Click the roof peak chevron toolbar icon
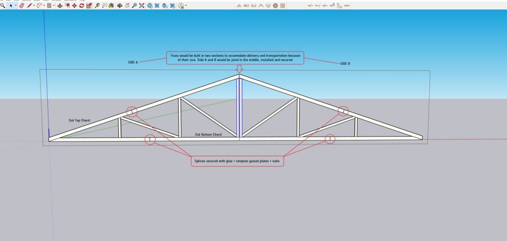The width and height of the screenshot is (507, 241). 261,6
